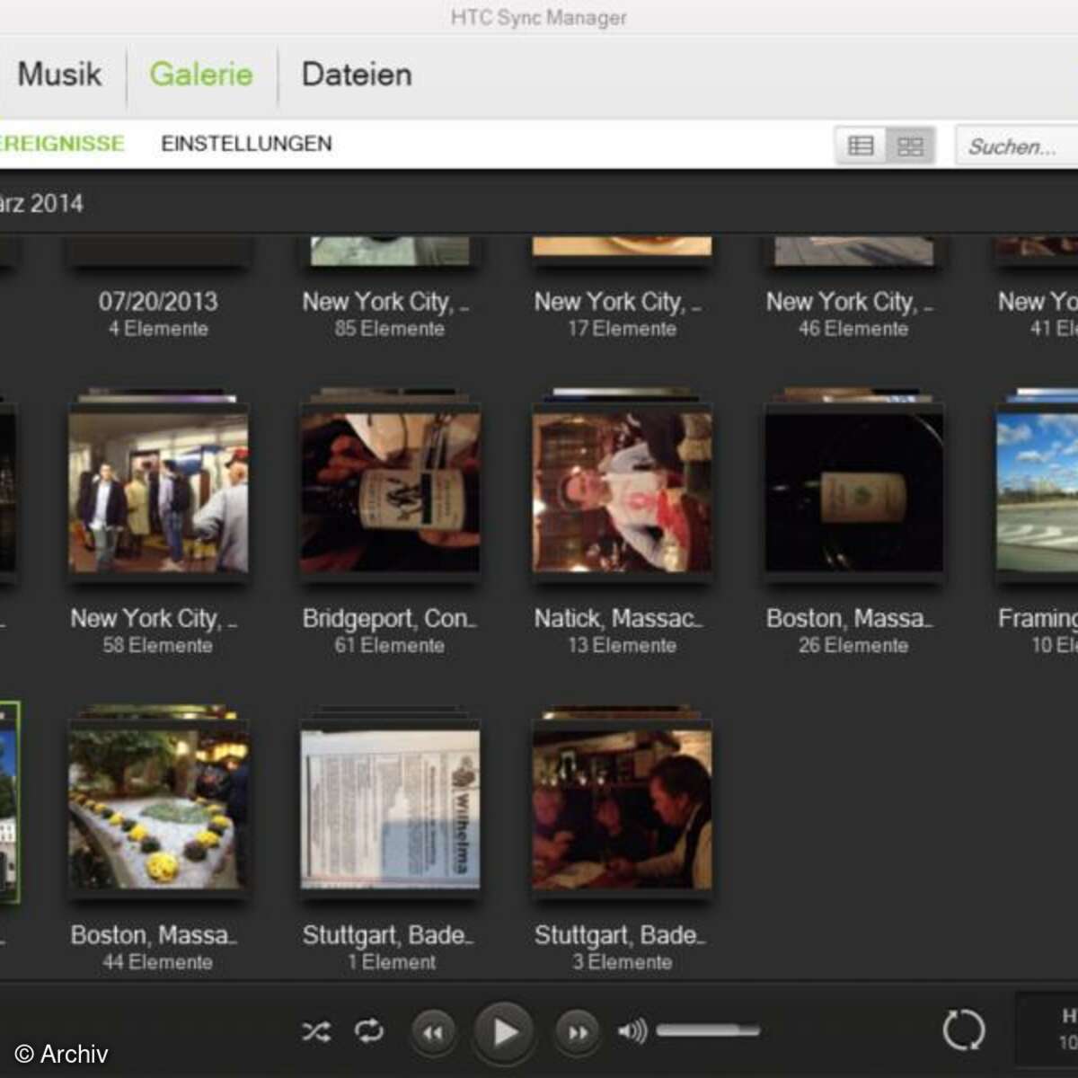The image size is (1078, 1078).
Task: Open the Dateien tab
Action: click(357, 75)
